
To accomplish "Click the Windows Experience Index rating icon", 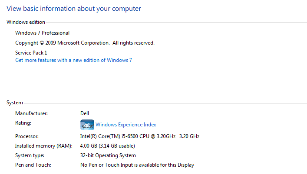I will 87,125.
